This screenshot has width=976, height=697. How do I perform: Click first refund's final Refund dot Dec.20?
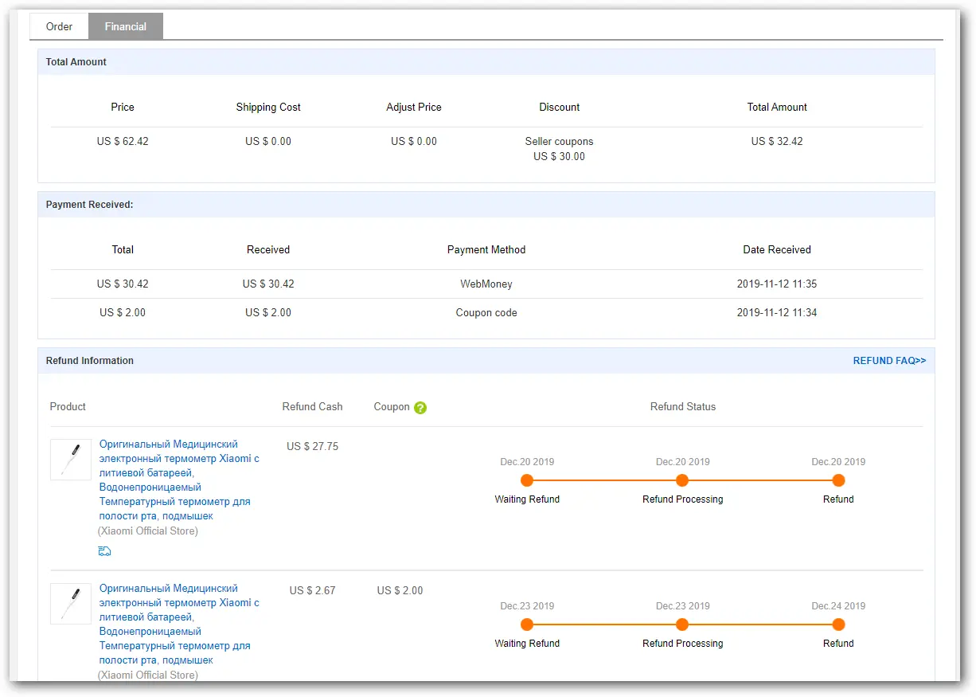coord(838,480)
